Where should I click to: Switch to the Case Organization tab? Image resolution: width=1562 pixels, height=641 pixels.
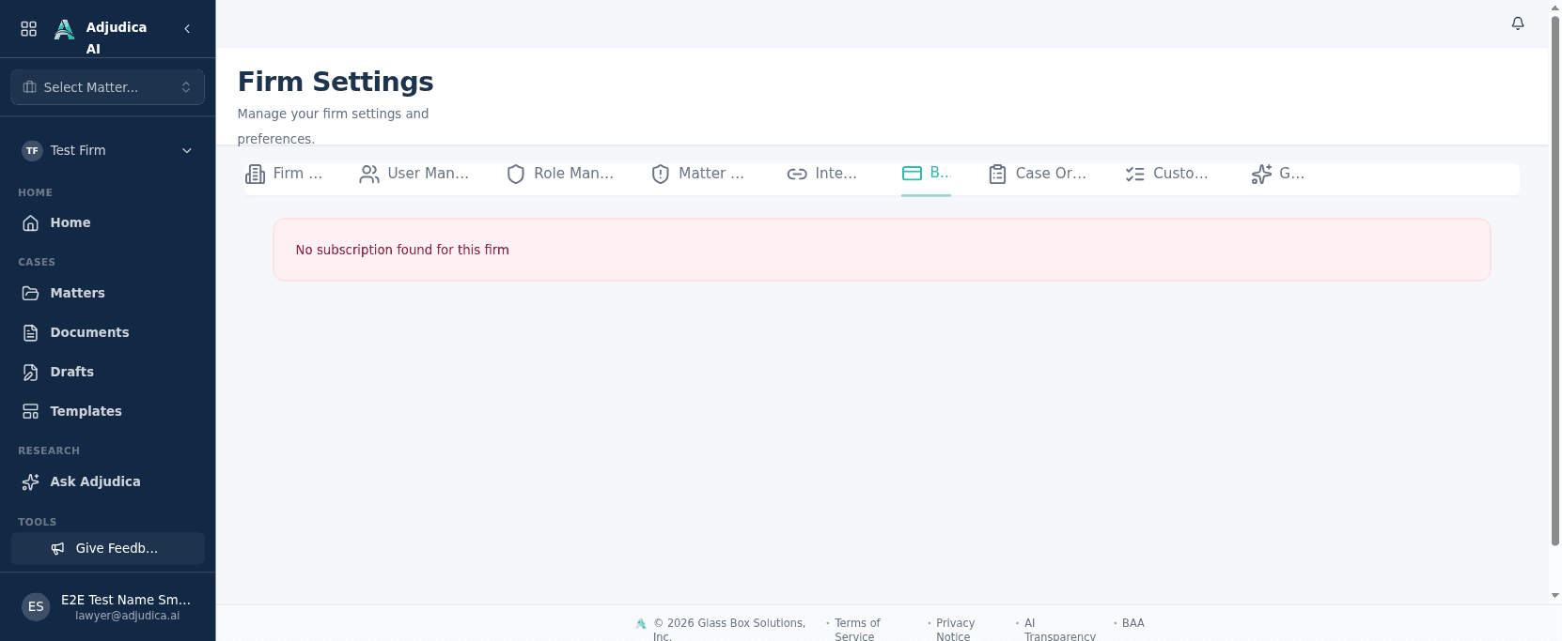coord(1038,174)
